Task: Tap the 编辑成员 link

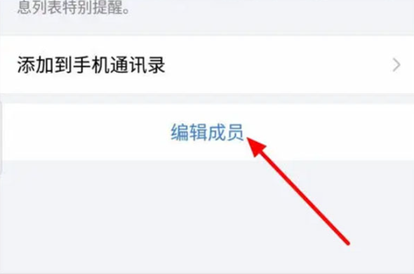Action: 207,133
